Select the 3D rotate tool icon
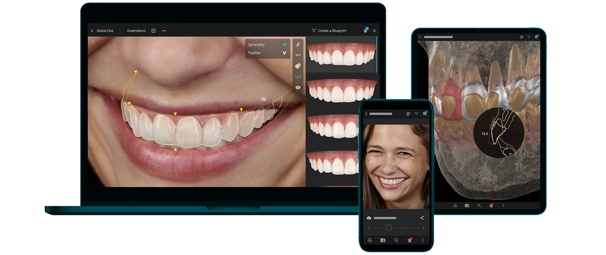 click(298, 44)
